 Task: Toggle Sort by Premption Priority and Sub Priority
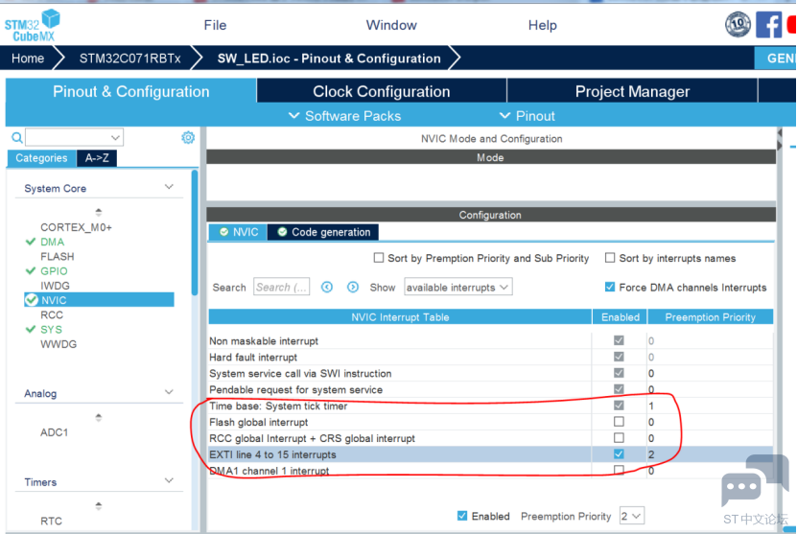(379, 258)
